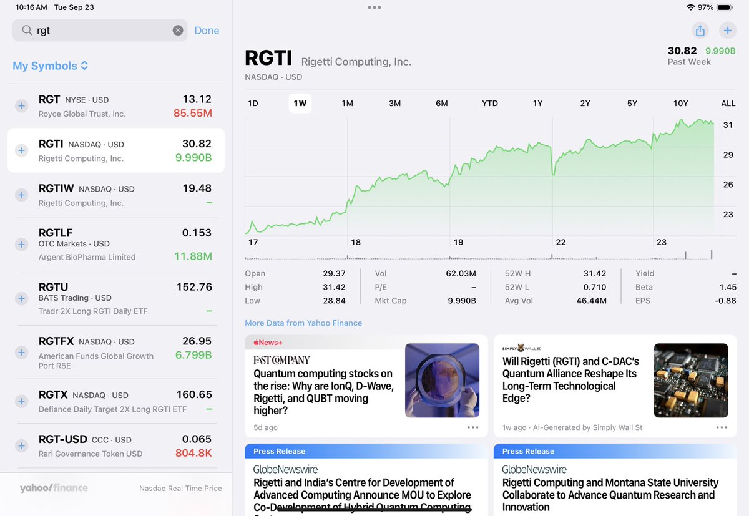The width and height of the screenshot is (749, 516).
Task: Tap the search magnifier icon
Action: click(x=27, y=31)
